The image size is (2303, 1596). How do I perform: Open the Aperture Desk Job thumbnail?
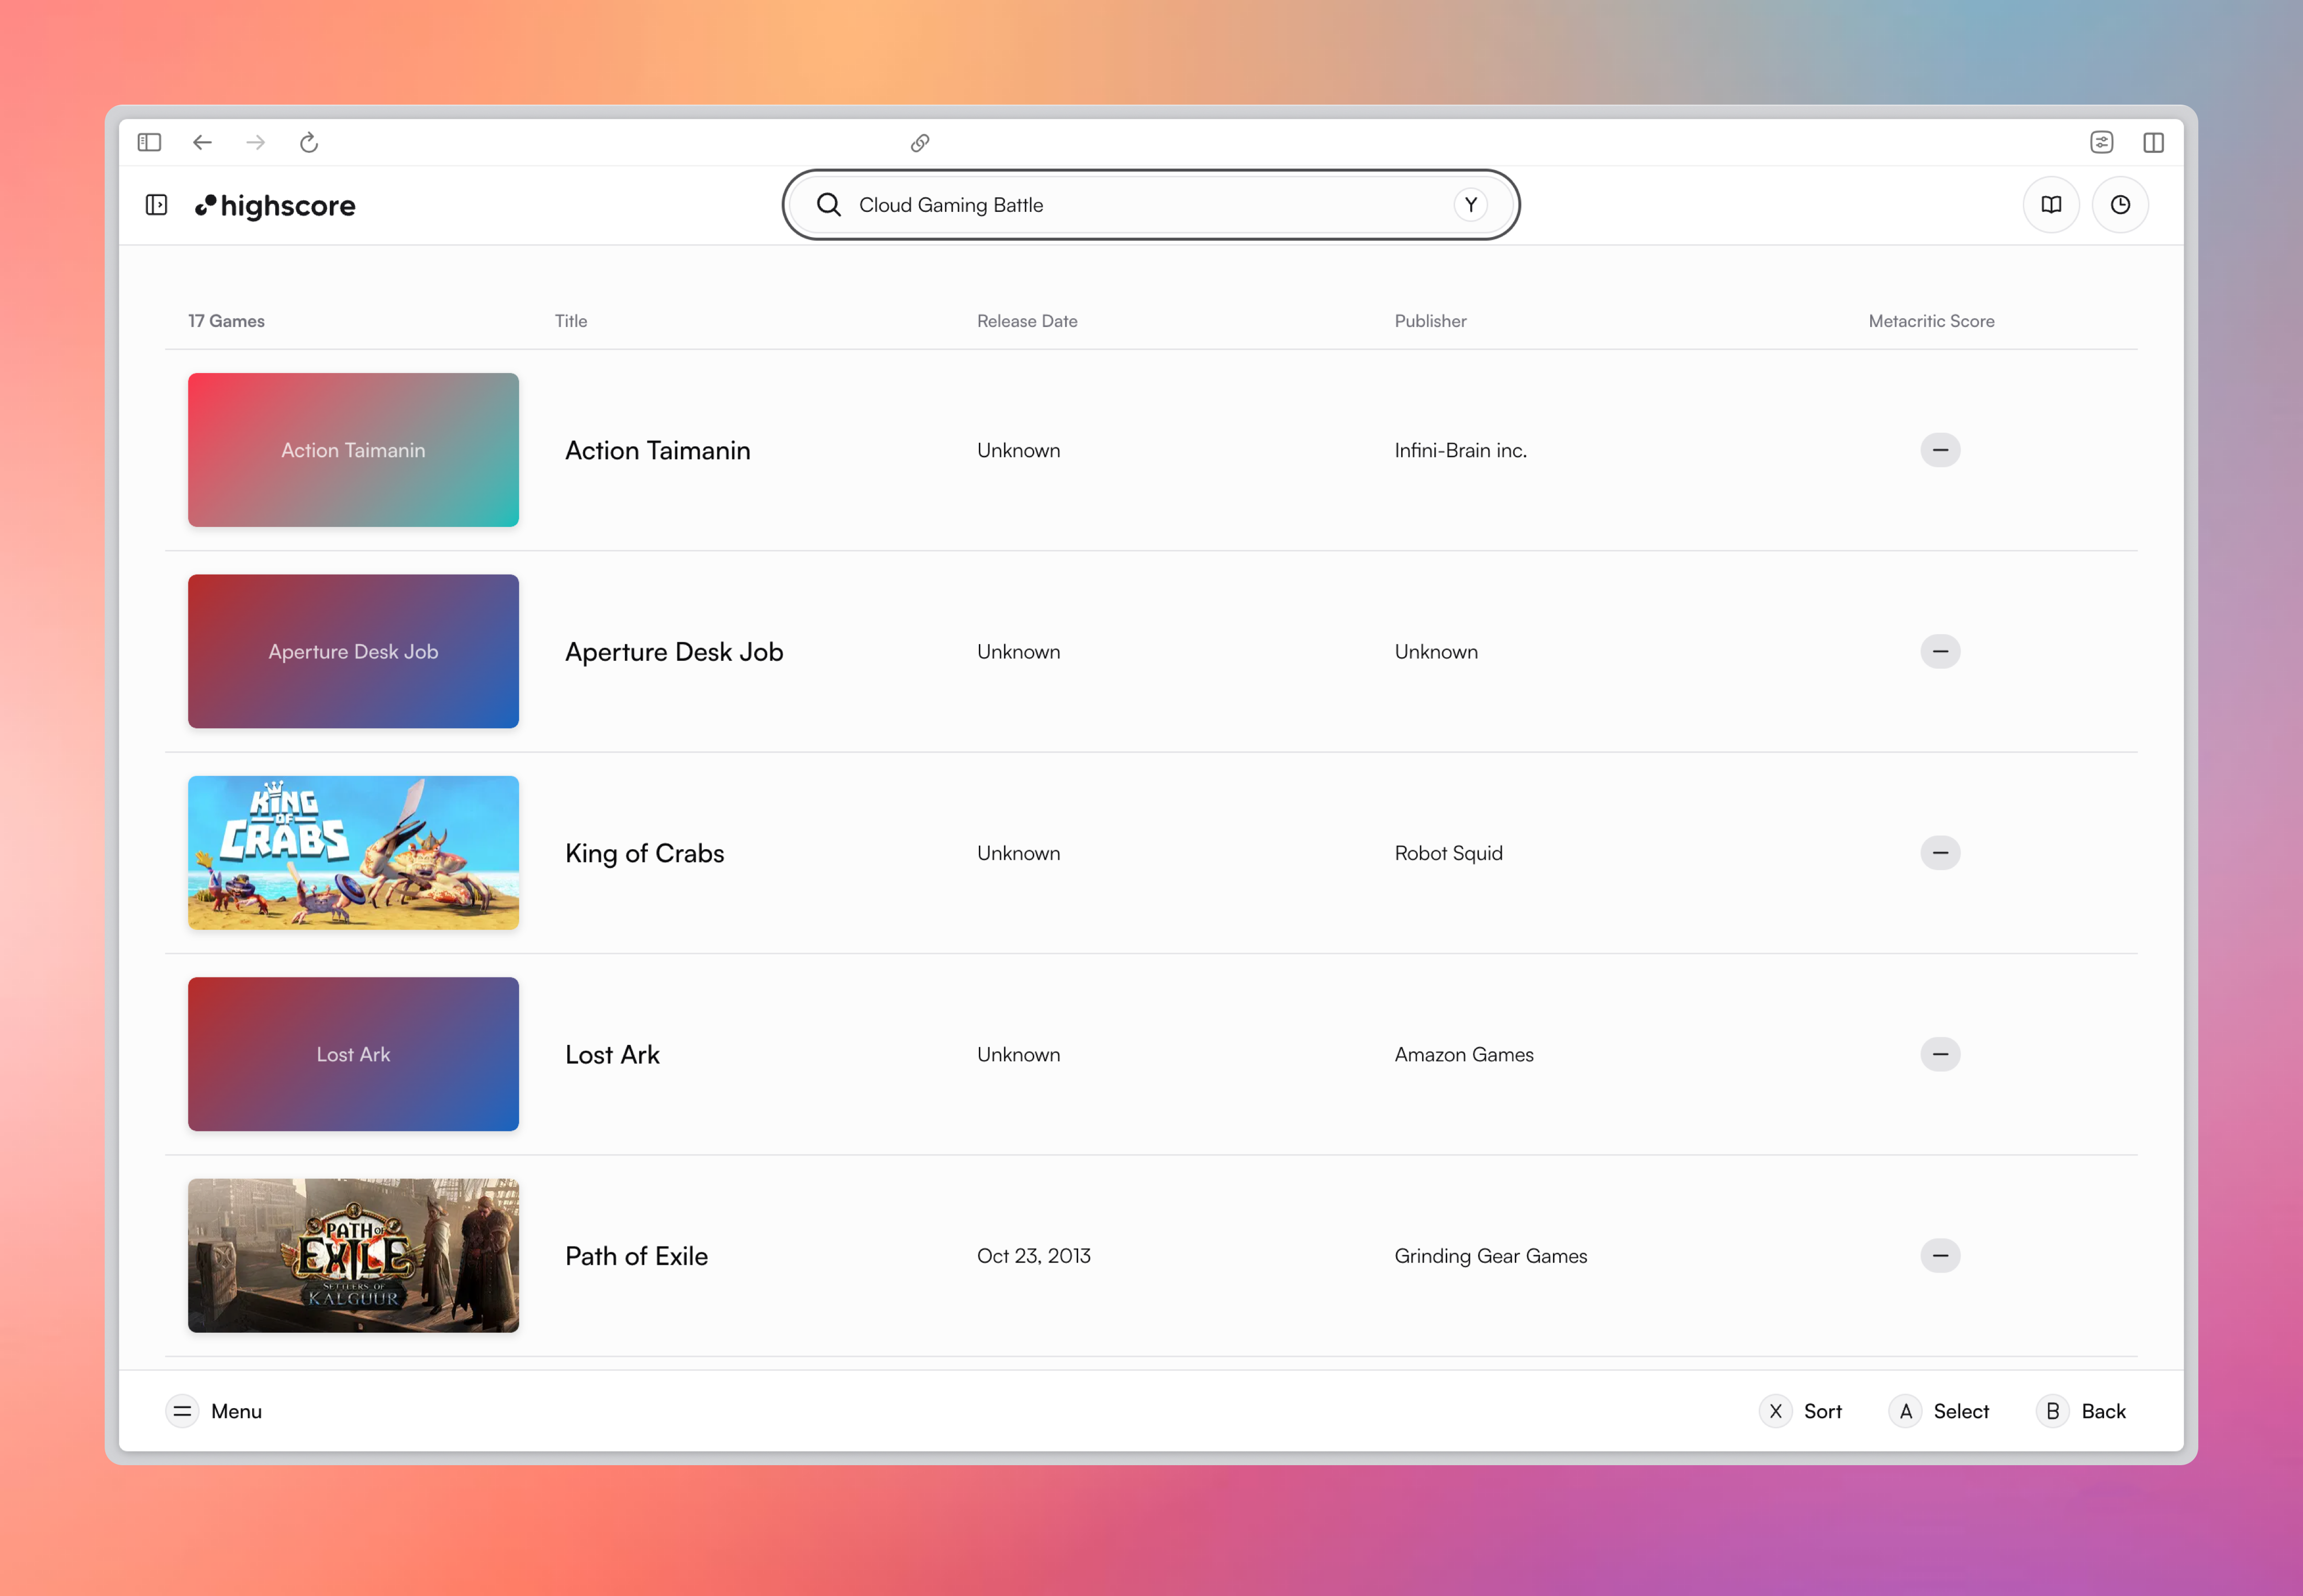pos(353,651)
